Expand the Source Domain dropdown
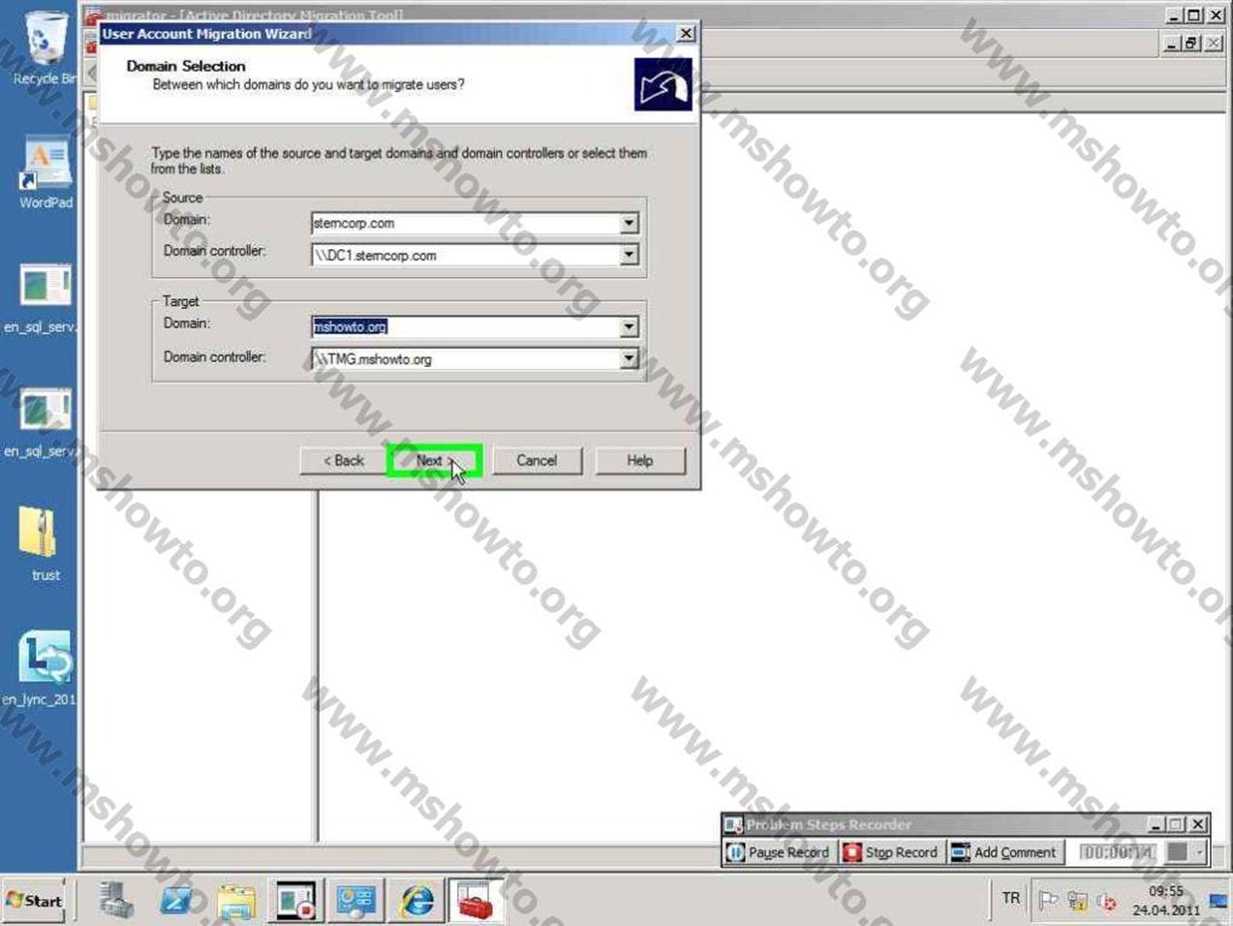Viewport: 1233px width, 926px height. coord(629,224)
